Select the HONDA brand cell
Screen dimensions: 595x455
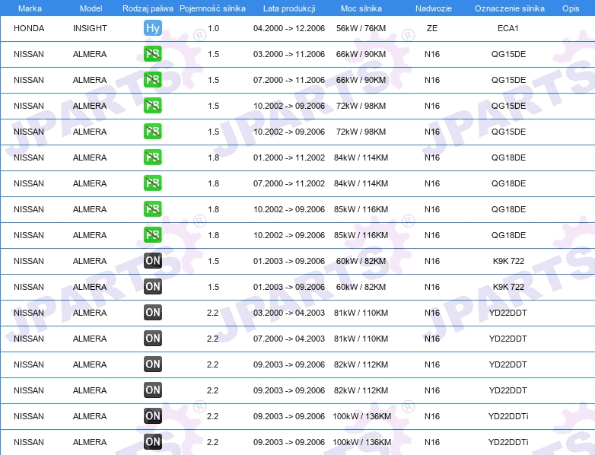pos(29,28)
